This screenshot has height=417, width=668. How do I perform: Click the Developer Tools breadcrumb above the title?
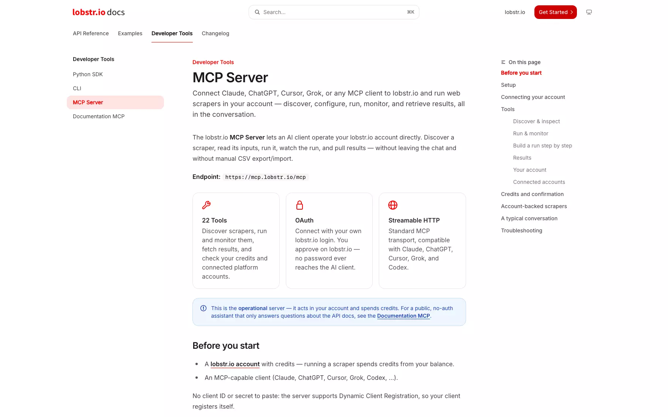coord(213,62)
